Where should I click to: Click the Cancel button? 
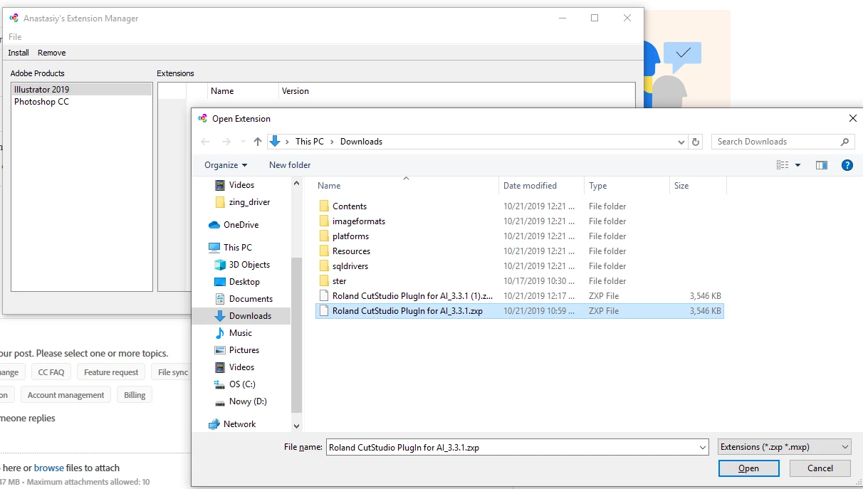(820, 468)
